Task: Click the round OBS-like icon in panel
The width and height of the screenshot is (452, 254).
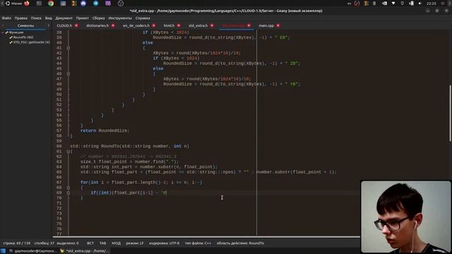Action: tap(121, 4)
